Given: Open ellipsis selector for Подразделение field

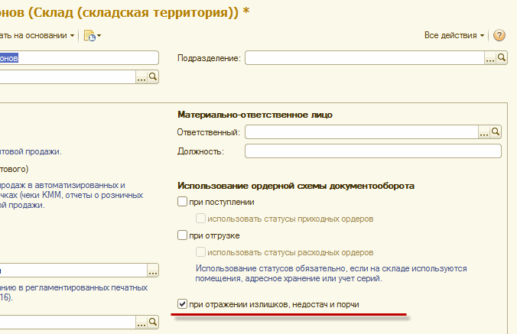Looking at the screenshot, I should [x=489, y=58].
